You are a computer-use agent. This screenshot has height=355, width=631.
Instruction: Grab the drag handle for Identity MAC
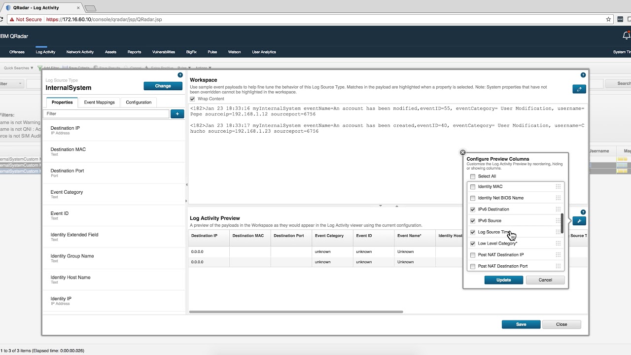(x=558, y=187)
